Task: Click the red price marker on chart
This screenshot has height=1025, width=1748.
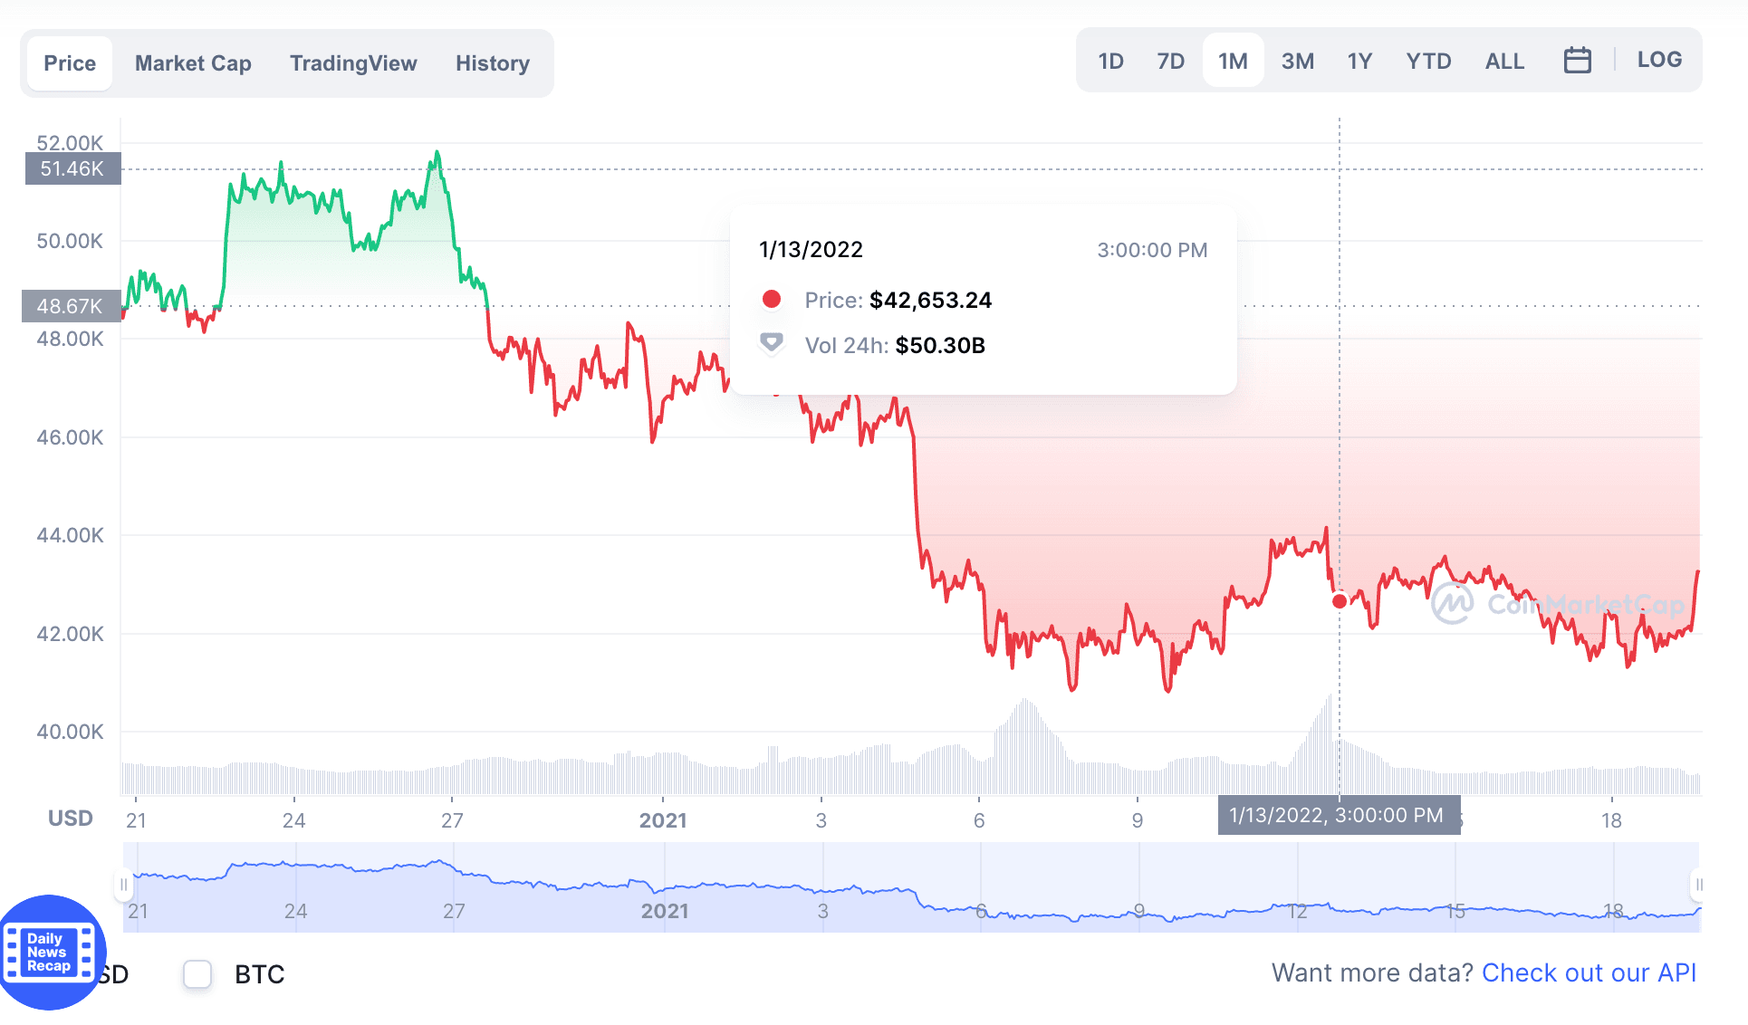Action: coord(1340,601)
